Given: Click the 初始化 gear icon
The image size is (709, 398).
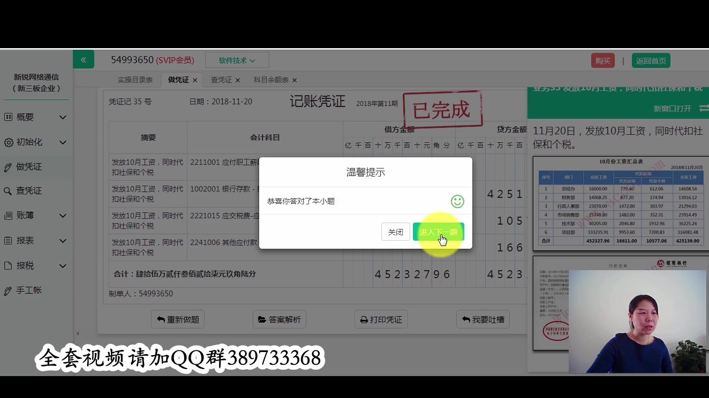Looking at the screenshot, I should pos(8,142).
